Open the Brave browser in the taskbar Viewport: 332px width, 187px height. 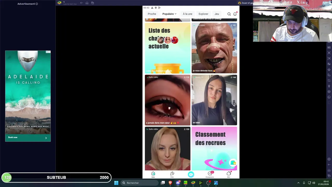tap(170, 183)
